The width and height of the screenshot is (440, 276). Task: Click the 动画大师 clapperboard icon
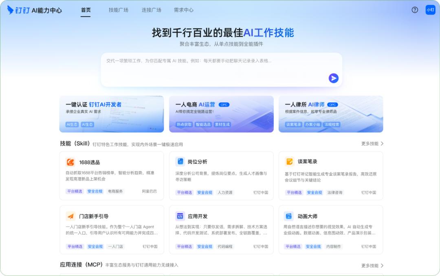pyautogui.click(x=290, y=216)
